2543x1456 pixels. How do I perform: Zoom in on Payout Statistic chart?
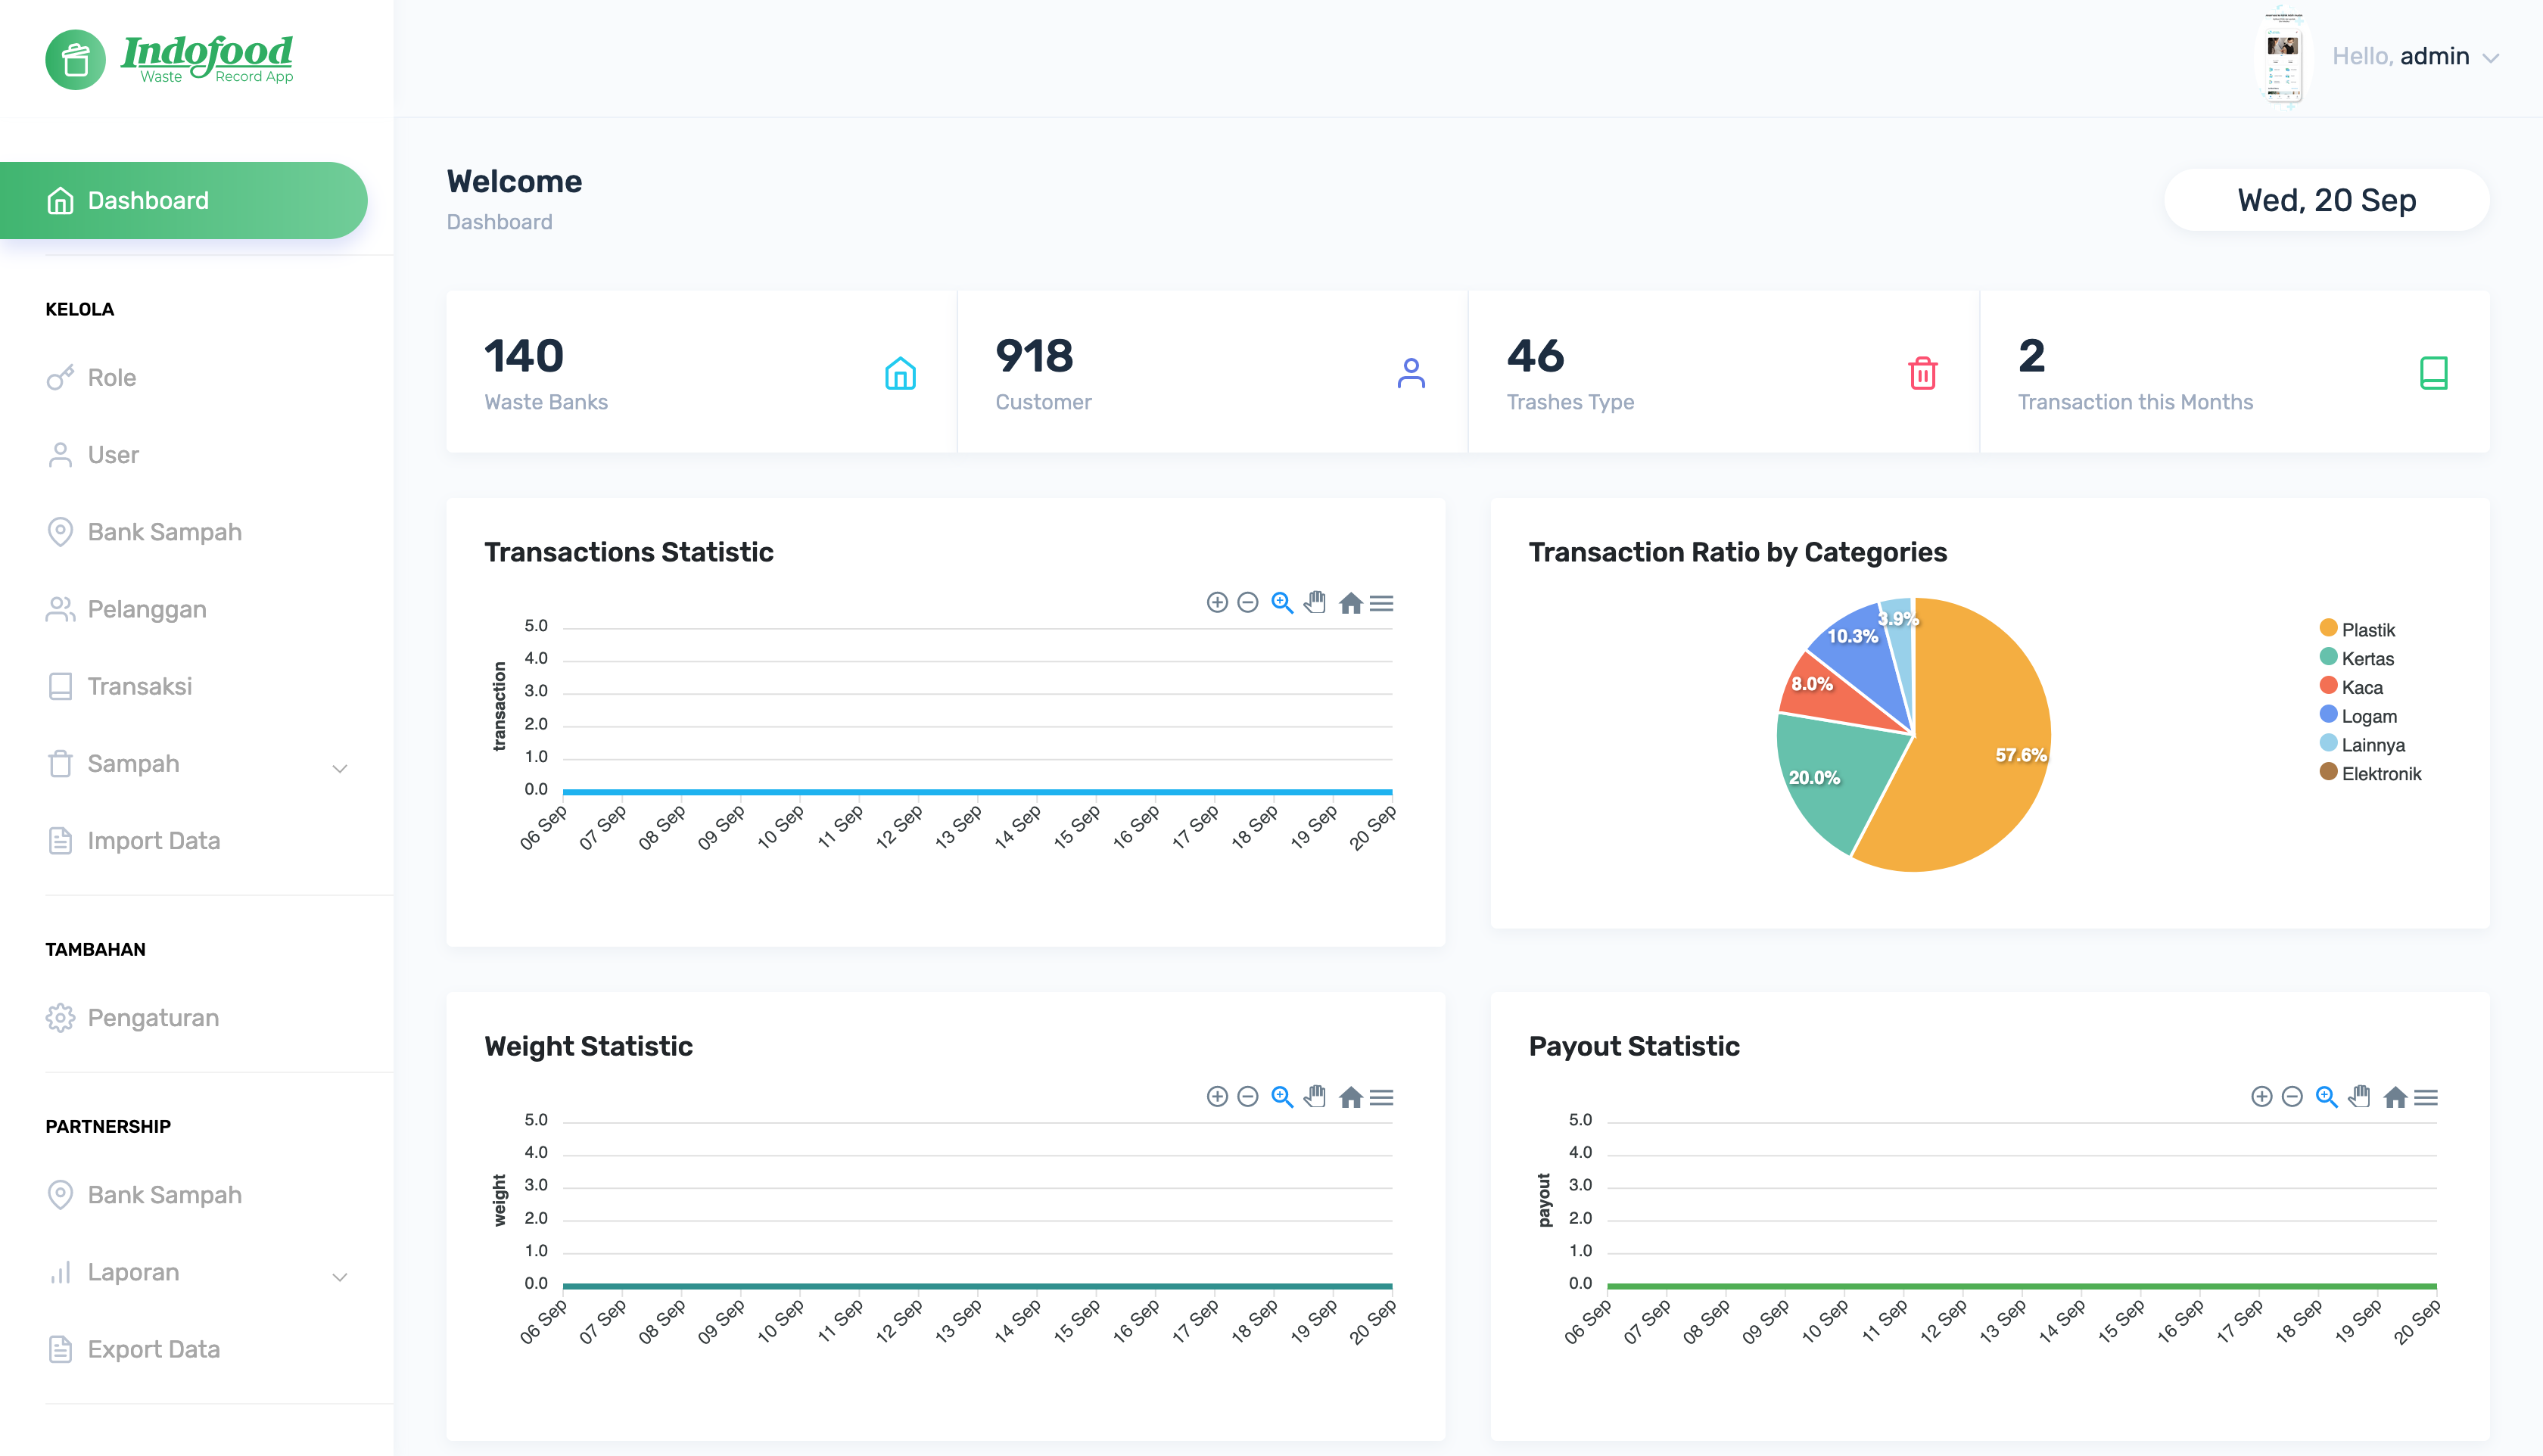[x=2261, y=1096]
